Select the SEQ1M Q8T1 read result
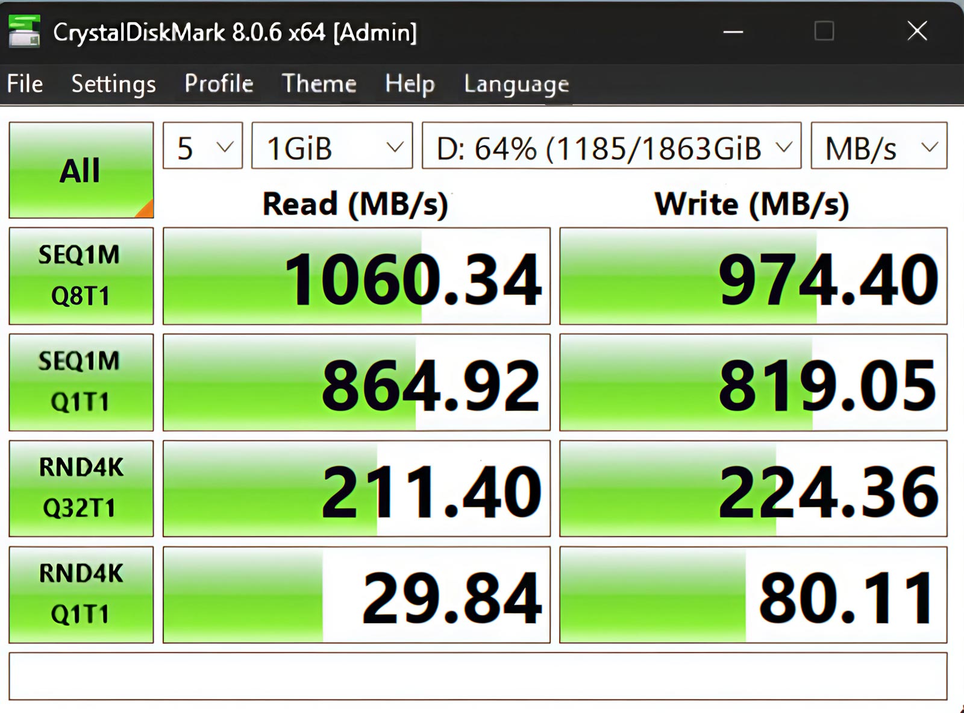 click(355, 275)
